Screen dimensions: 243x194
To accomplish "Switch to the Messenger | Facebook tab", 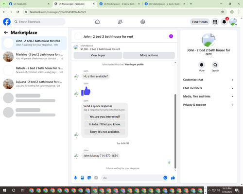I will pos(74,4).
